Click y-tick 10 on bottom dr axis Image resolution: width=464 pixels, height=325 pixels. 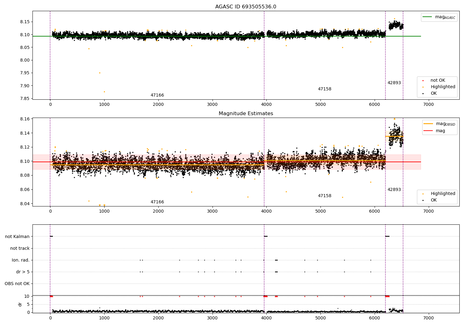coord(27,297)
